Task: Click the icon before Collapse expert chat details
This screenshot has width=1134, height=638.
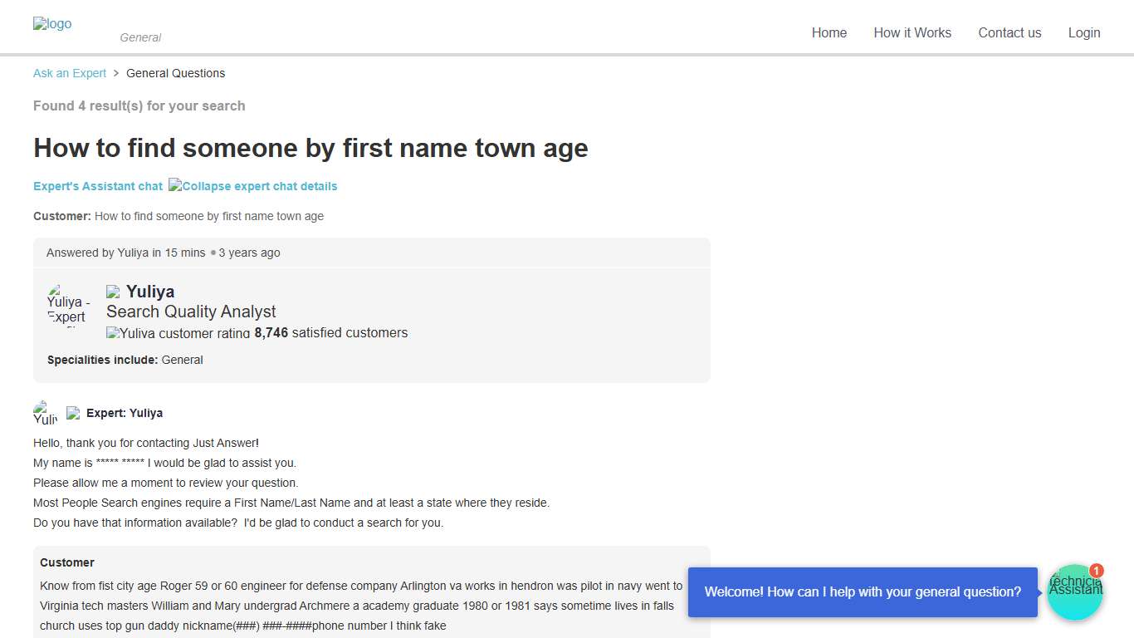Action: click(174, 185)
